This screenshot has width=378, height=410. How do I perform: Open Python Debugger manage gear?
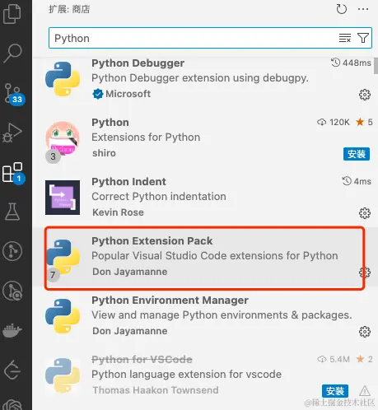(365, 95)
